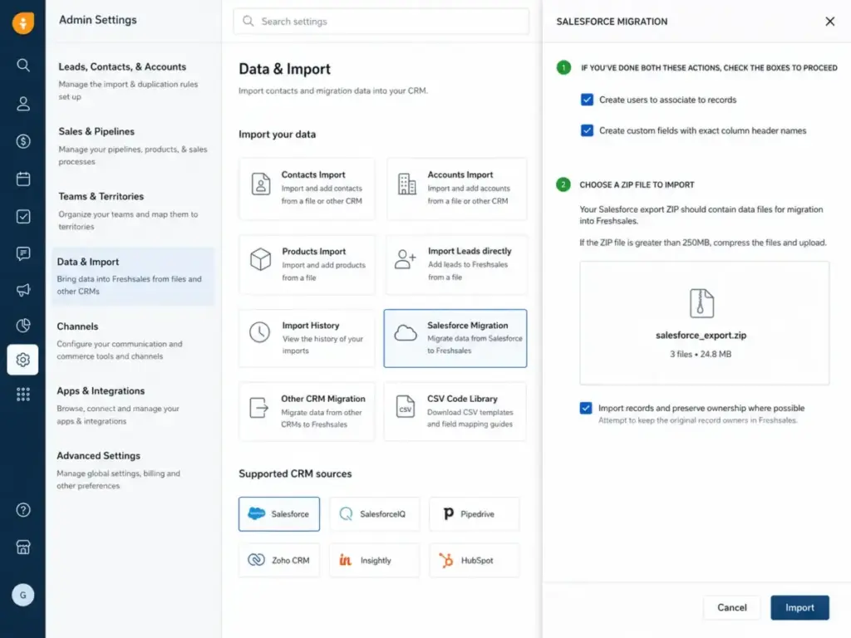Click the salesforce_export.zip file name

click(x=701, y=336)
